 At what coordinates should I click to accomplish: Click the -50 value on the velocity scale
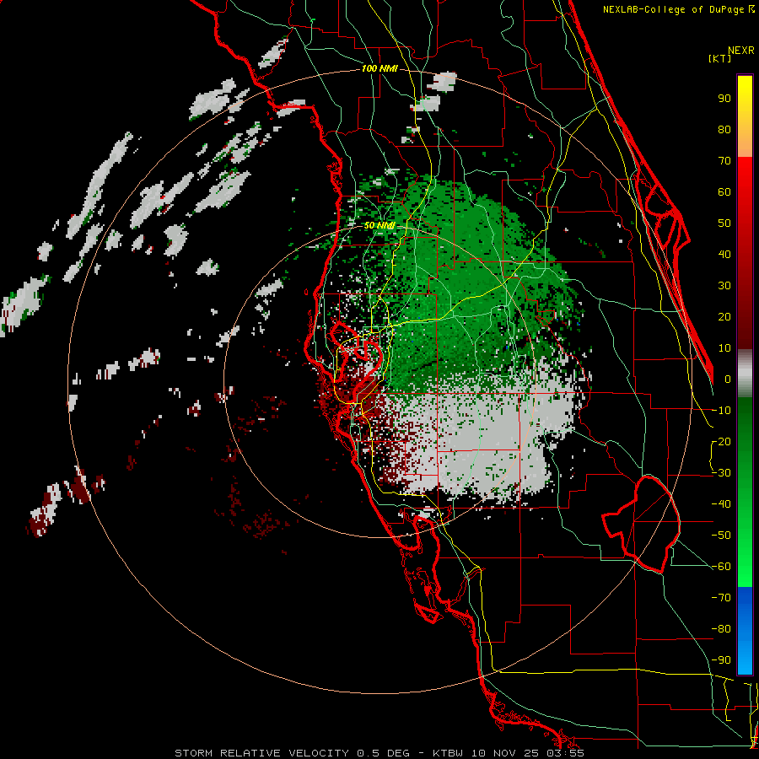click(x=721, y=536)
